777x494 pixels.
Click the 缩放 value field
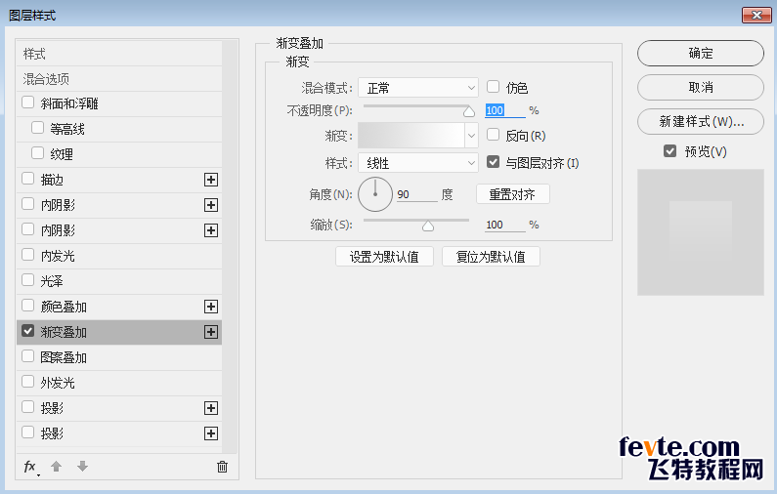point(505,225)
